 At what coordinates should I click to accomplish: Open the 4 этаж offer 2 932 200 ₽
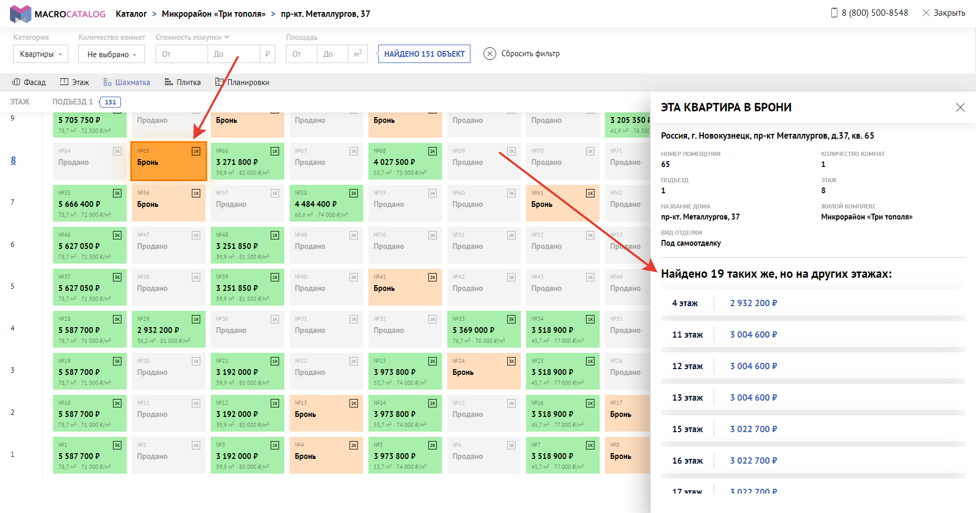[x=813, y=303]
